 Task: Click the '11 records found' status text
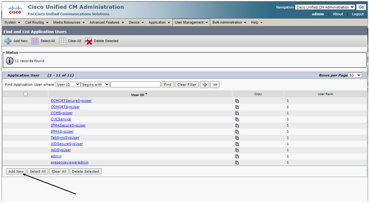29,61
